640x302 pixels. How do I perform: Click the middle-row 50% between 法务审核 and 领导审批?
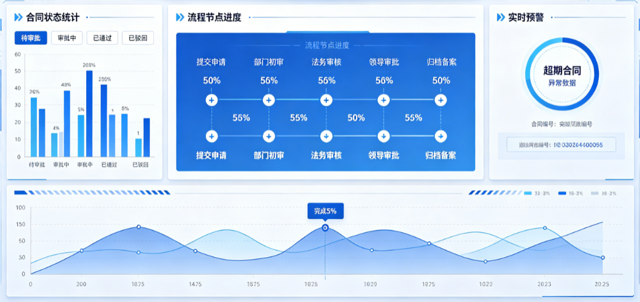pyautogui.click(x=356, y=118)
